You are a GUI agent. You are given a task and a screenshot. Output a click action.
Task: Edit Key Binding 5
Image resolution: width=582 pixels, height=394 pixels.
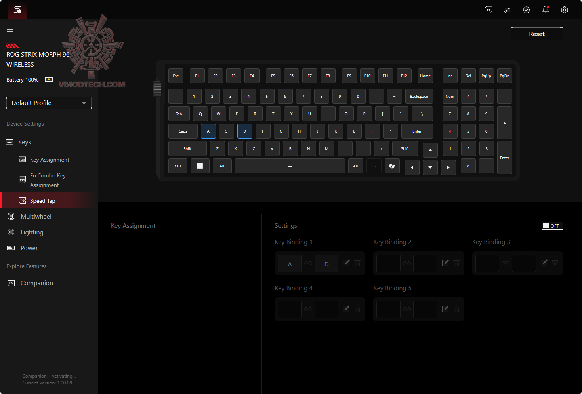point(445,309)
